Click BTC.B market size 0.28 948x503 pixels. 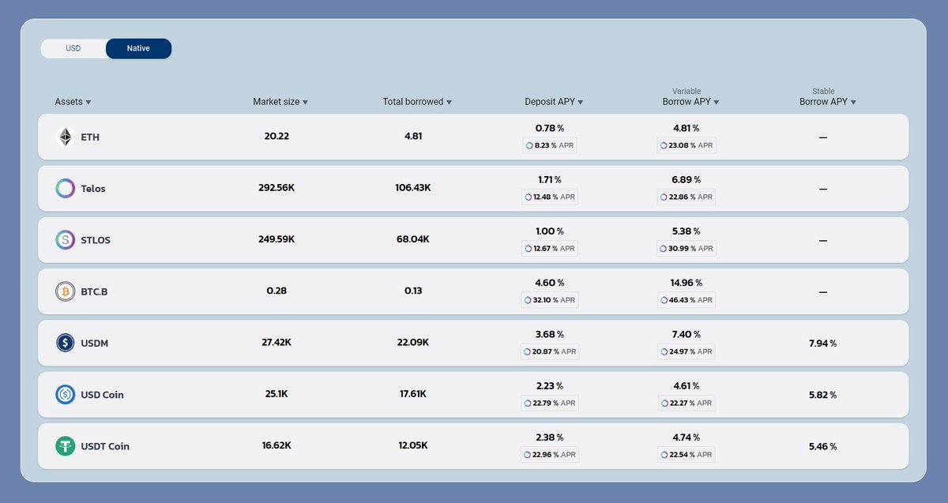coord(276,291)
